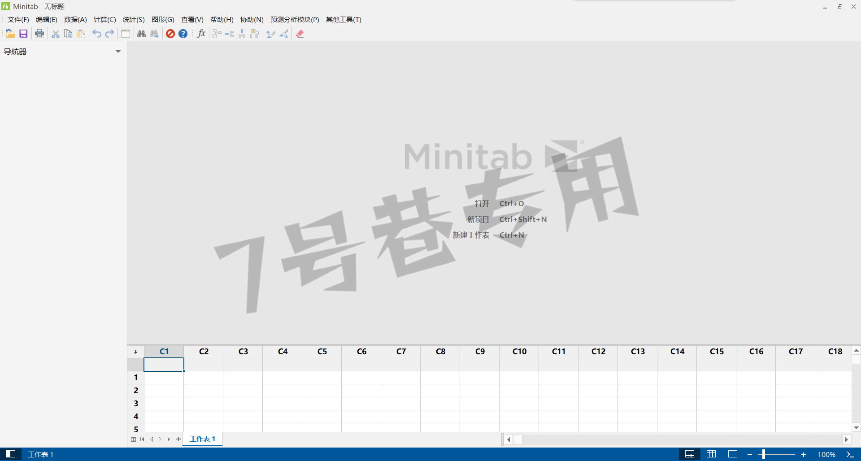Open the 预测分析模块(P) menu

pos(295,20)
